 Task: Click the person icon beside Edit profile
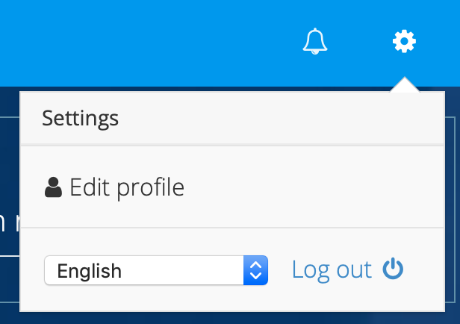tap(53, 187)
